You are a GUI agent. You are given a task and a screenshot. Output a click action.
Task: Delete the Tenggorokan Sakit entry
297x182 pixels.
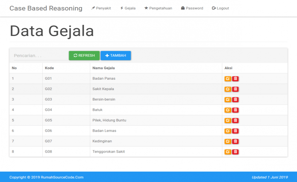click(235, 152)
